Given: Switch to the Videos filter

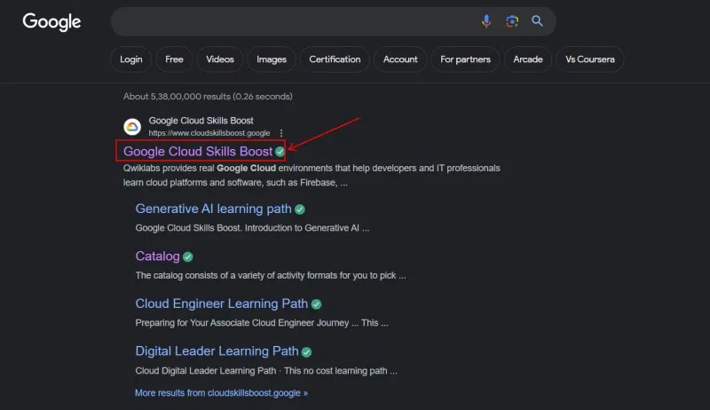Looking at the screenshot, I should click(x=220, y=59).
